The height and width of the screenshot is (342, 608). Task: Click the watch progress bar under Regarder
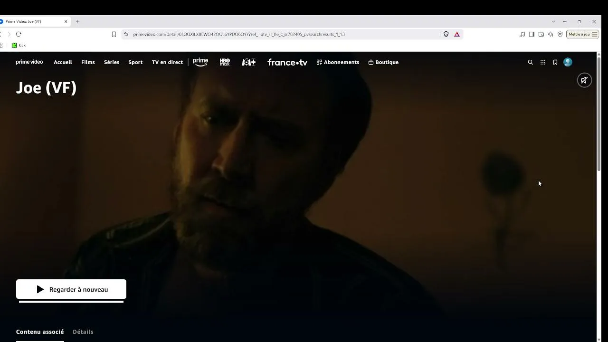(x=71, y=302)
